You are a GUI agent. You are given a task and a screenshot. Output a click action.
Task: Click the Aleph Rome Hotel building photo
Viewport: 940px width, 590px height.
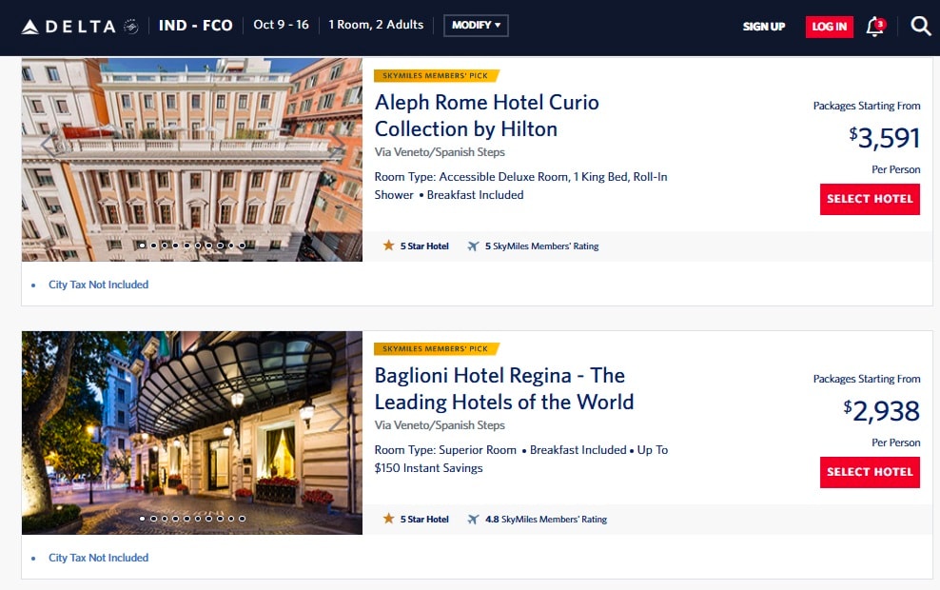pyautogui.click(x=192, y=160)
